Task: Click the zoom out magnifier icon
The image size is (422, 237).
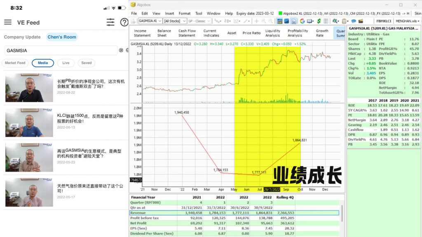Action: tap(270, 21)
